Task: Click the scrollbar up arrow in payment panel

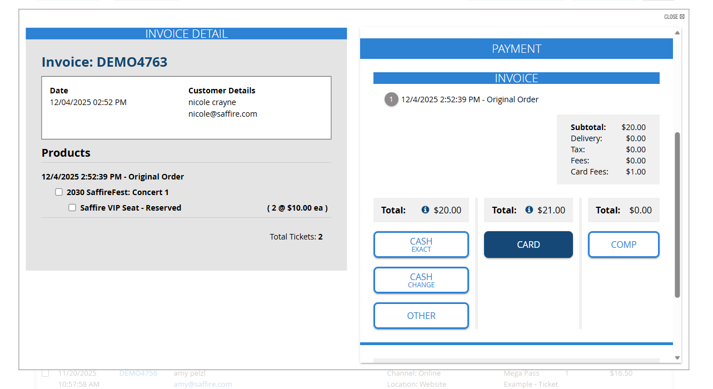Action: pyautogui.click(x=677, y=33)
